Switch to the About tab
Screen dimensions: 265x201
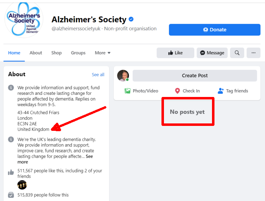[x=36, y=53]
